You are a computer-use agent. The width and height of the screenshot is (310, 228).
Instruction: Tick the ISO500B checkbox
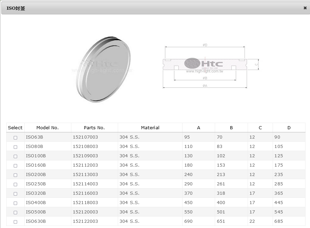tap(15, 212)
